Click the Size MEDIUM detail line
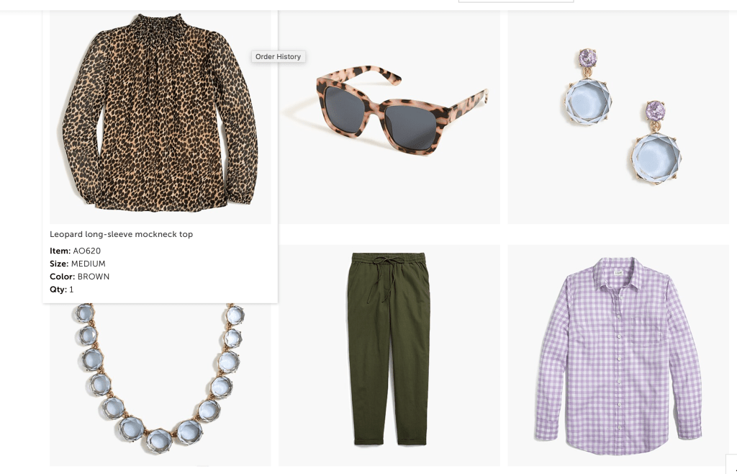737x474 pixels. pyautogui.click(x=78, y=264)
